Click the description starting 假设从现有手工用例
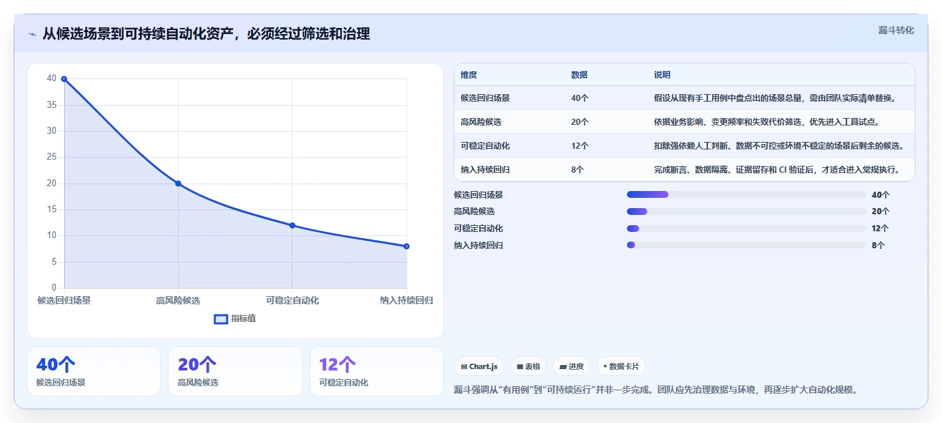Image resolution: width=942 pixels, height=423 pixels. (x=774, y=98)
